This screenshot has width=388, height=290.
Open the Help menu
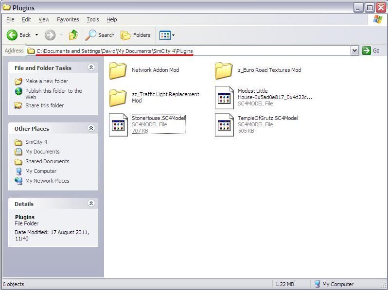[x=112, y=19]
